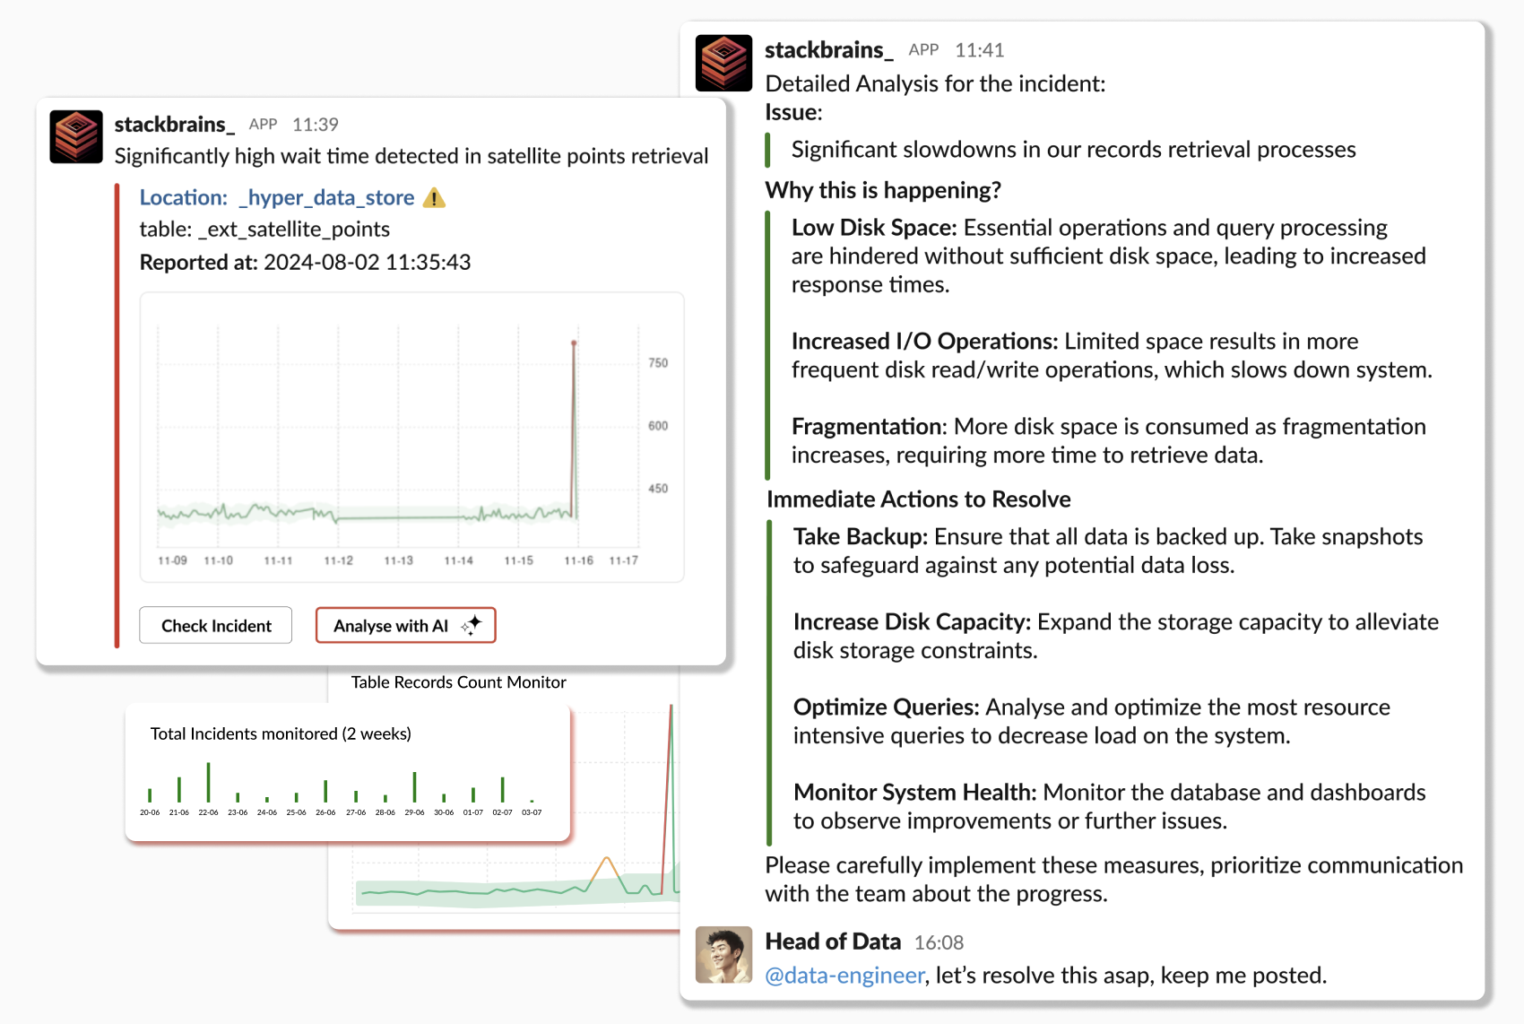Click the stackbrains avatar on the 11:39 alert
This screenshot has height=1024, width=1524.
pos(76,137)
